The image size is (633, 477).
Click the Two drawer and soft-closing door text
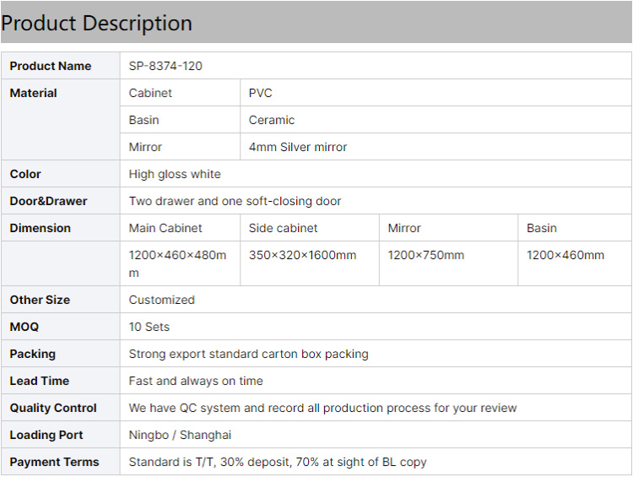tap(235, 201)
